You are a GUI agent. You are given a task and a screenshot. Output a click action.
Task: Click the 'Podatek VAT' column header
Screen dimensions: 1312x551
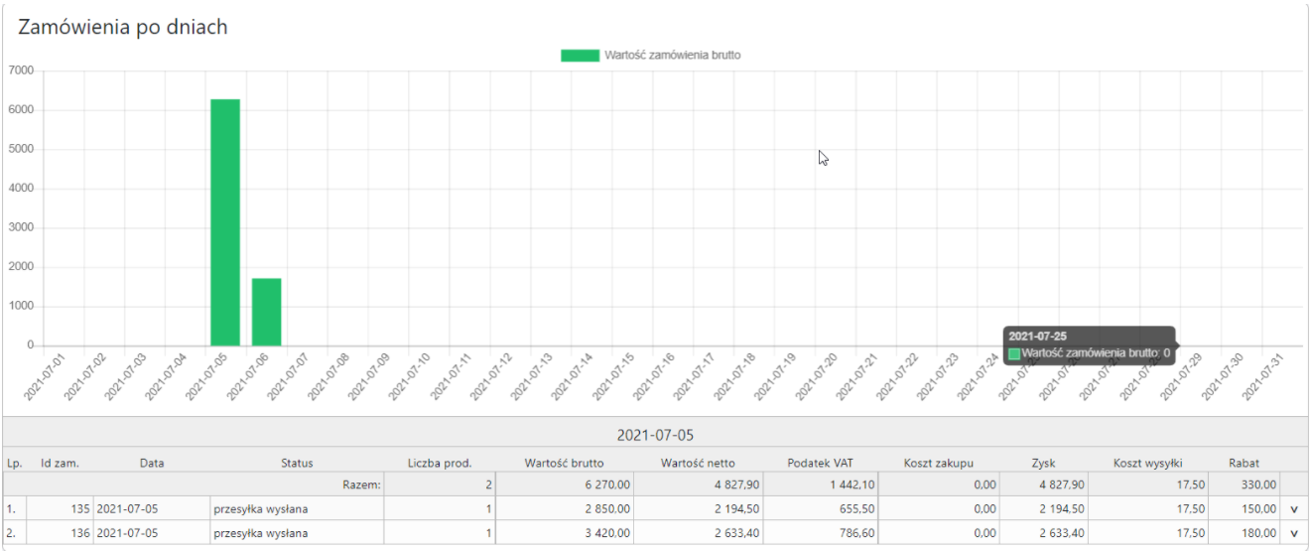click(820, 463)
